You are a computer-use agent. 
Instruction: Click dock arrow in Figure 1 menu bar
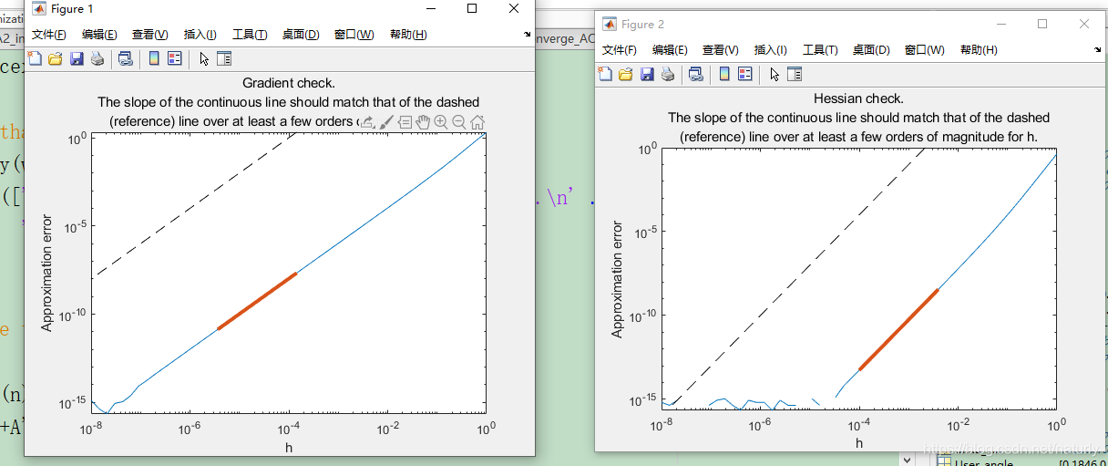click(x=527, y=35)
